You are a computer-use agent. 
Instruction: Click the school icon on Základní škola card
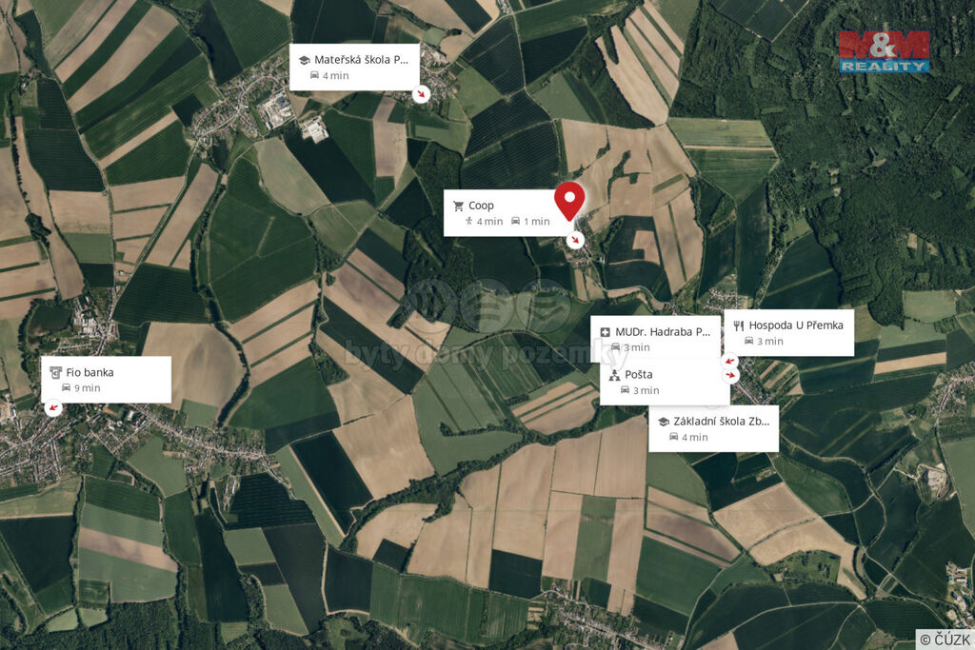coord(664,422)
